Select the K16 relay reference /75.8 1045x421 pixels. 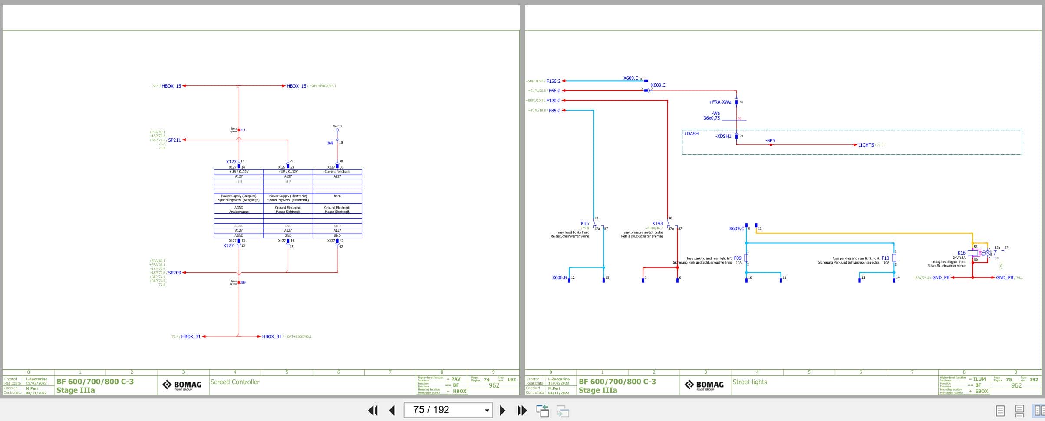click(x=584, y=224)
